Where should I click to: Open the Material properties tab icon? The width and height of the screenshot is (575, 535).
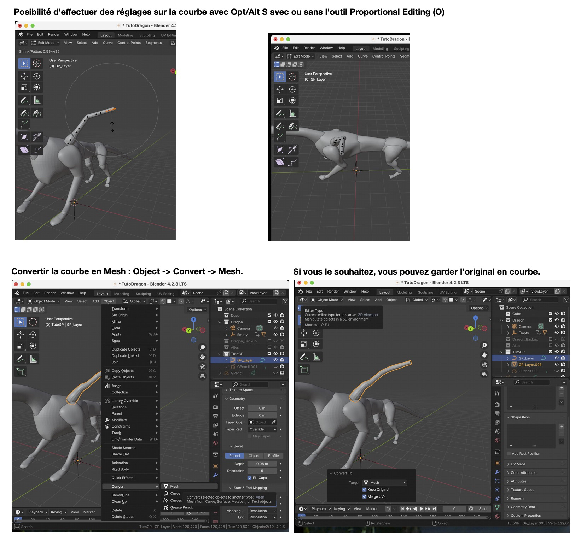click(497, 516)
